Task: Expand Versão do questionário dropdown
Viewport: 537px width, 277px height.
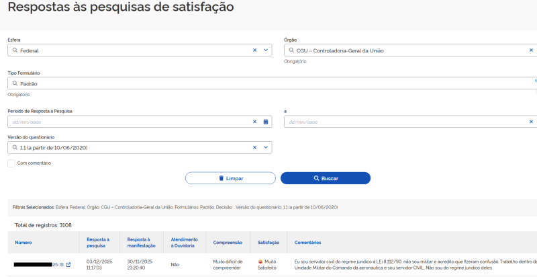Action: [266, 147]
